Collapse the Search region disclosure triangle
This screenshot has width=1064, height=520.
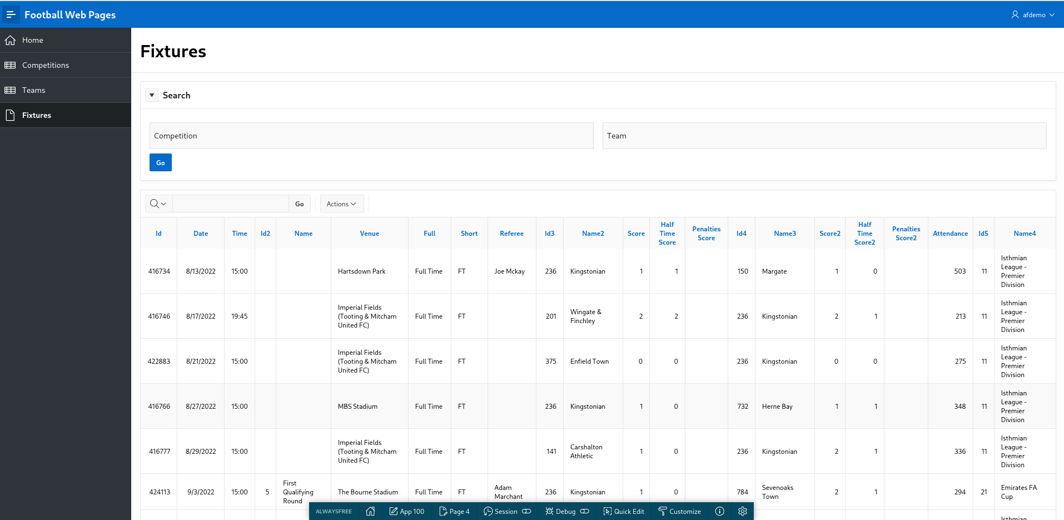(151, 95)
